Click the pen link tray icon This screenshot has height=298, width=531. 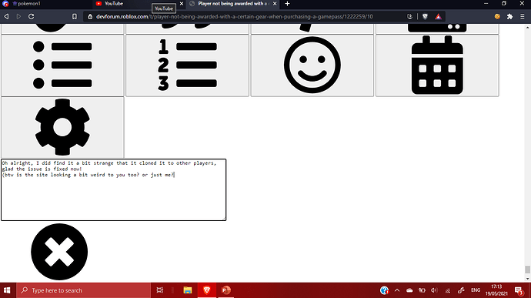tap(461, 290)
